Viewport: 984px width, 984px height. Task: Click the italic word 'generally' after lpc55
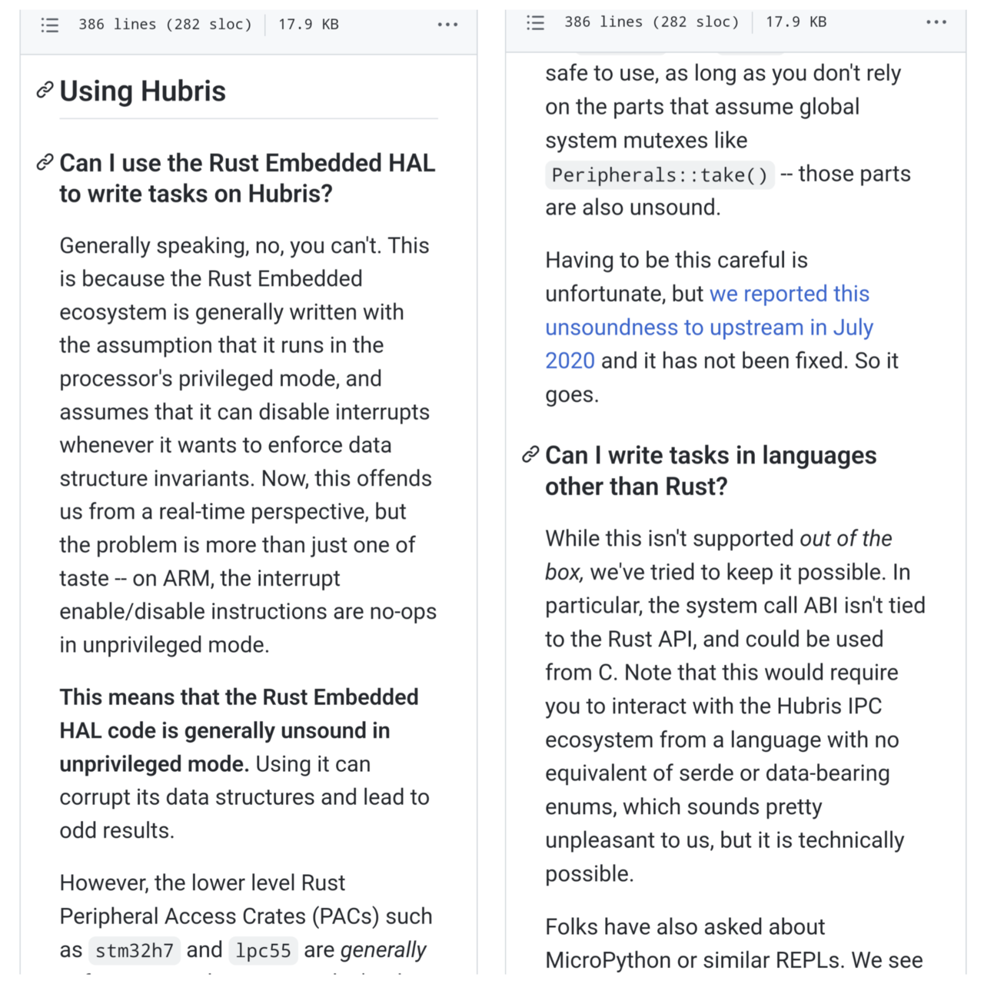(383, 950)
